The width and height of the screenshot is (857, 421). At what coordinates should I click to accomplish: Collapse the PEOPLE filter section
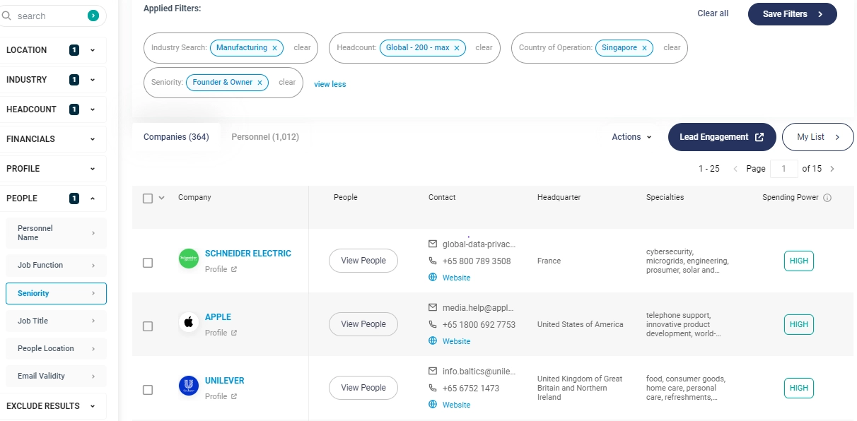tap(53, 198)
